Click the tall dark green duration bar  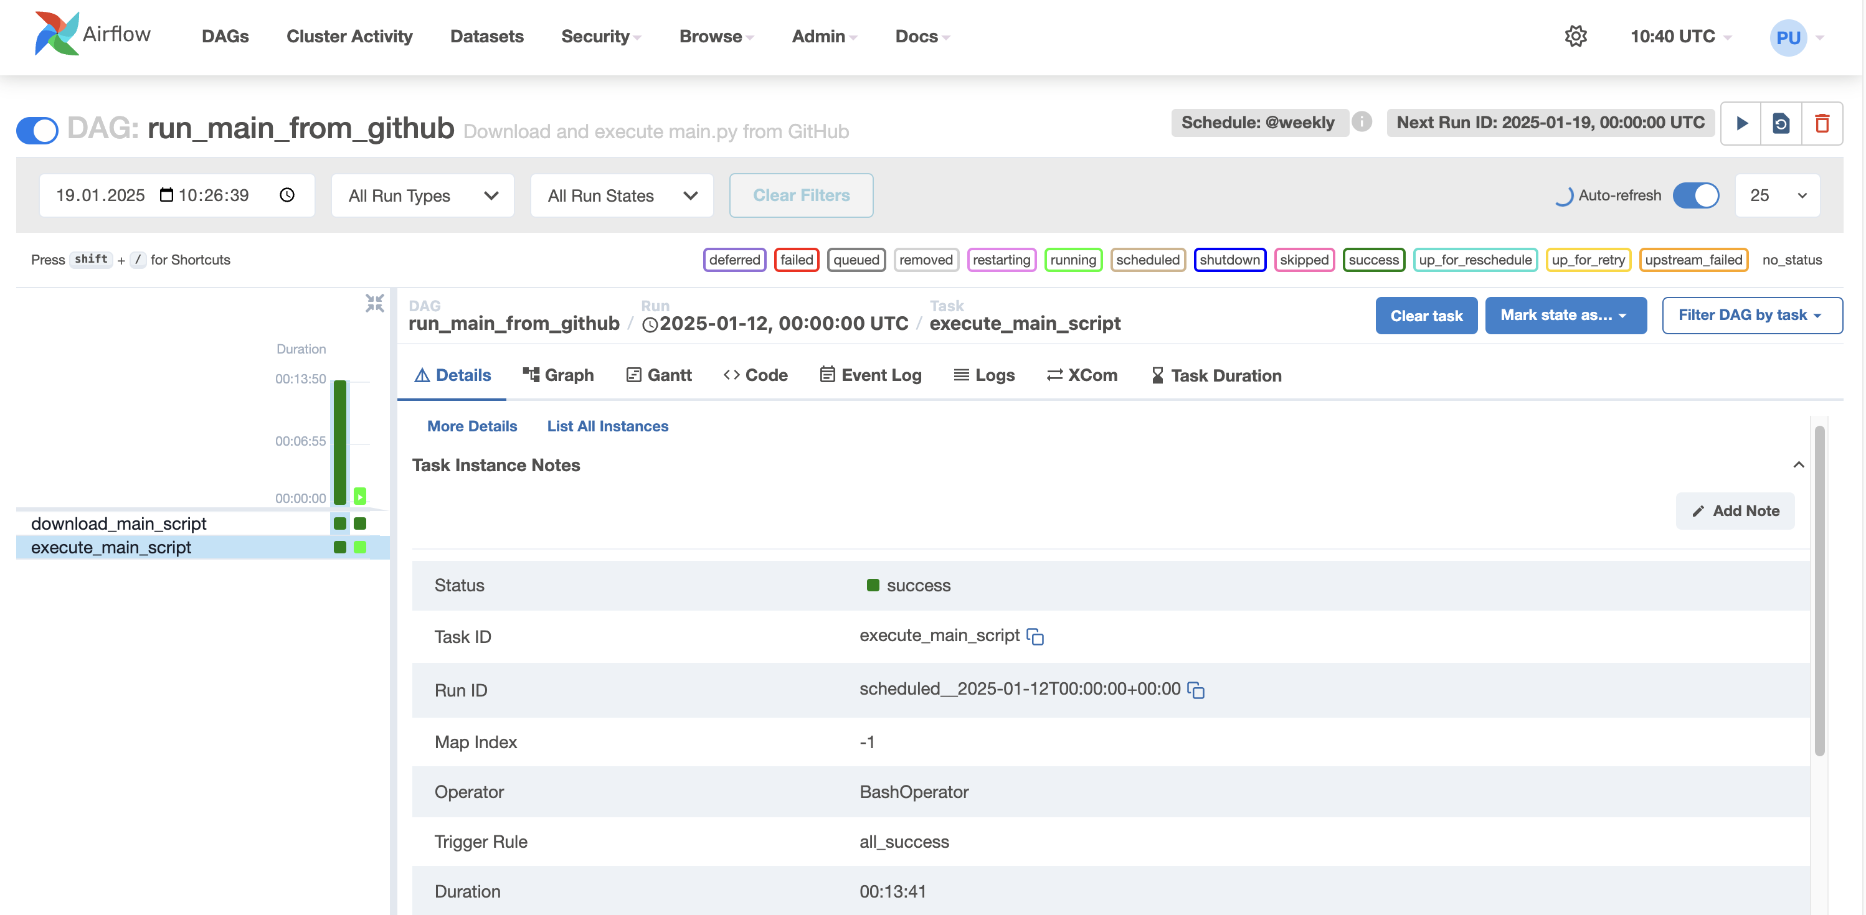tap(339, 441)
